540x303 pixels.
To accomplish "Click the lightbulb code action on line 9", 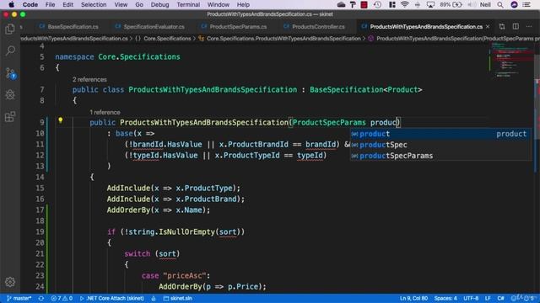I will click(60, 120).
